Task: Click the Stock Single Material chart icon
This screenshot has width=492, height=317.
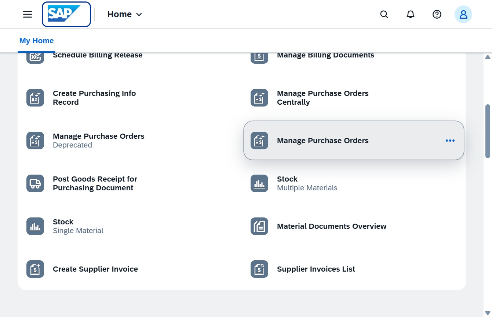Action: pos(35,226)
